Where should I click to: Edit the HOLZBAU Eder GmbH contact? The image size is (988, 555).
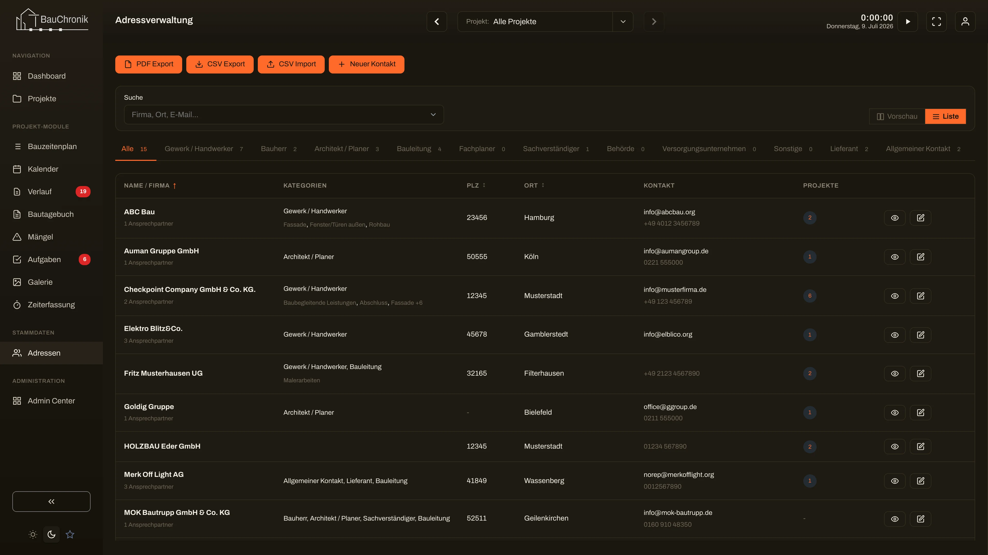coord(921,446)
